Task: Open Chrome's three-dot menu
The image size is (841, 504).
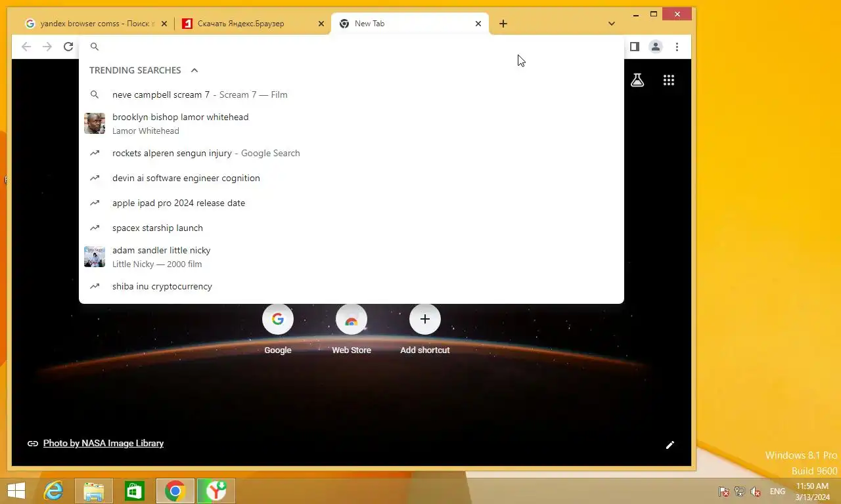Action: click(x=677, y=47)
